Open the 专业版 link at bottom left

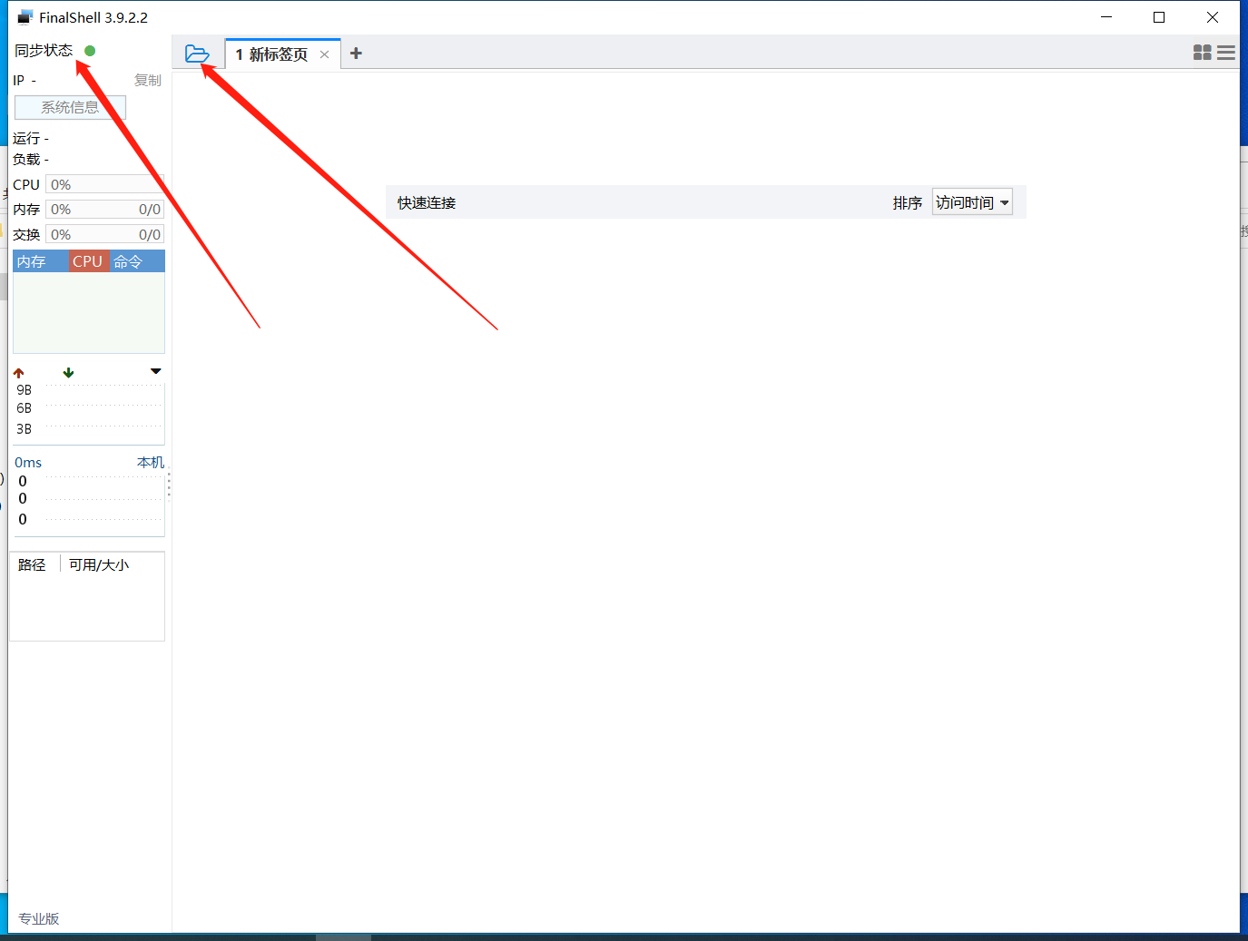pos(38,918)
